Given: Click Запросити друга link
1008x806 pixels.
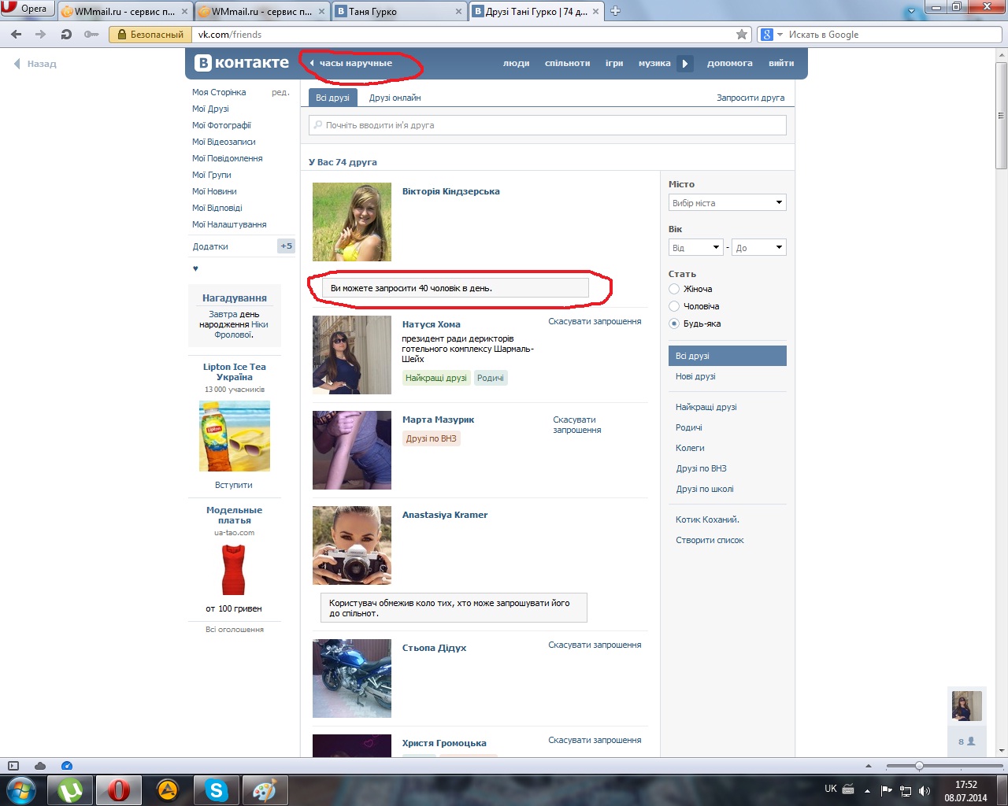Looking at the screenshot, I should (x=750, y=98).
